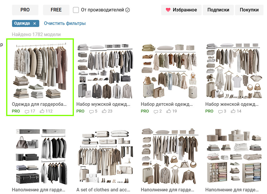Click PRO label under Одежда для гардероба

(16, 111)
